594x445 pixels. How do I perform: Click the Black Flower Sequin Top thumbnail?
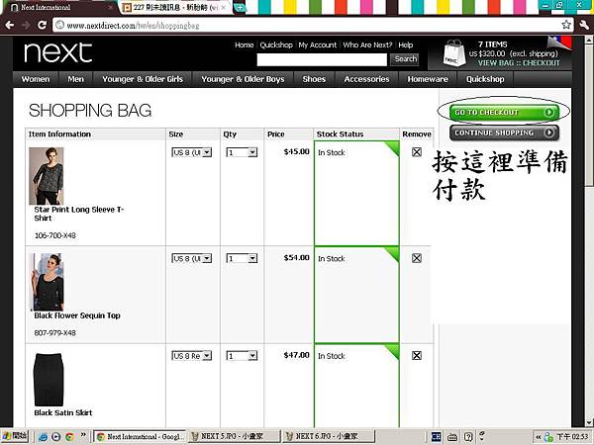point(47,282)
